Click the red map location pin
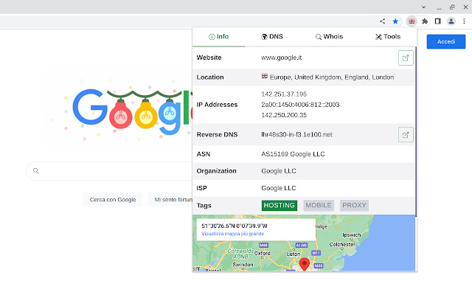This screenshot has height=295, width=472. point(304,264)
